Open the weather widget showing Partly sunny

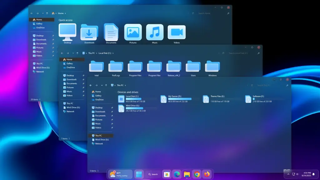click(120, 174)
